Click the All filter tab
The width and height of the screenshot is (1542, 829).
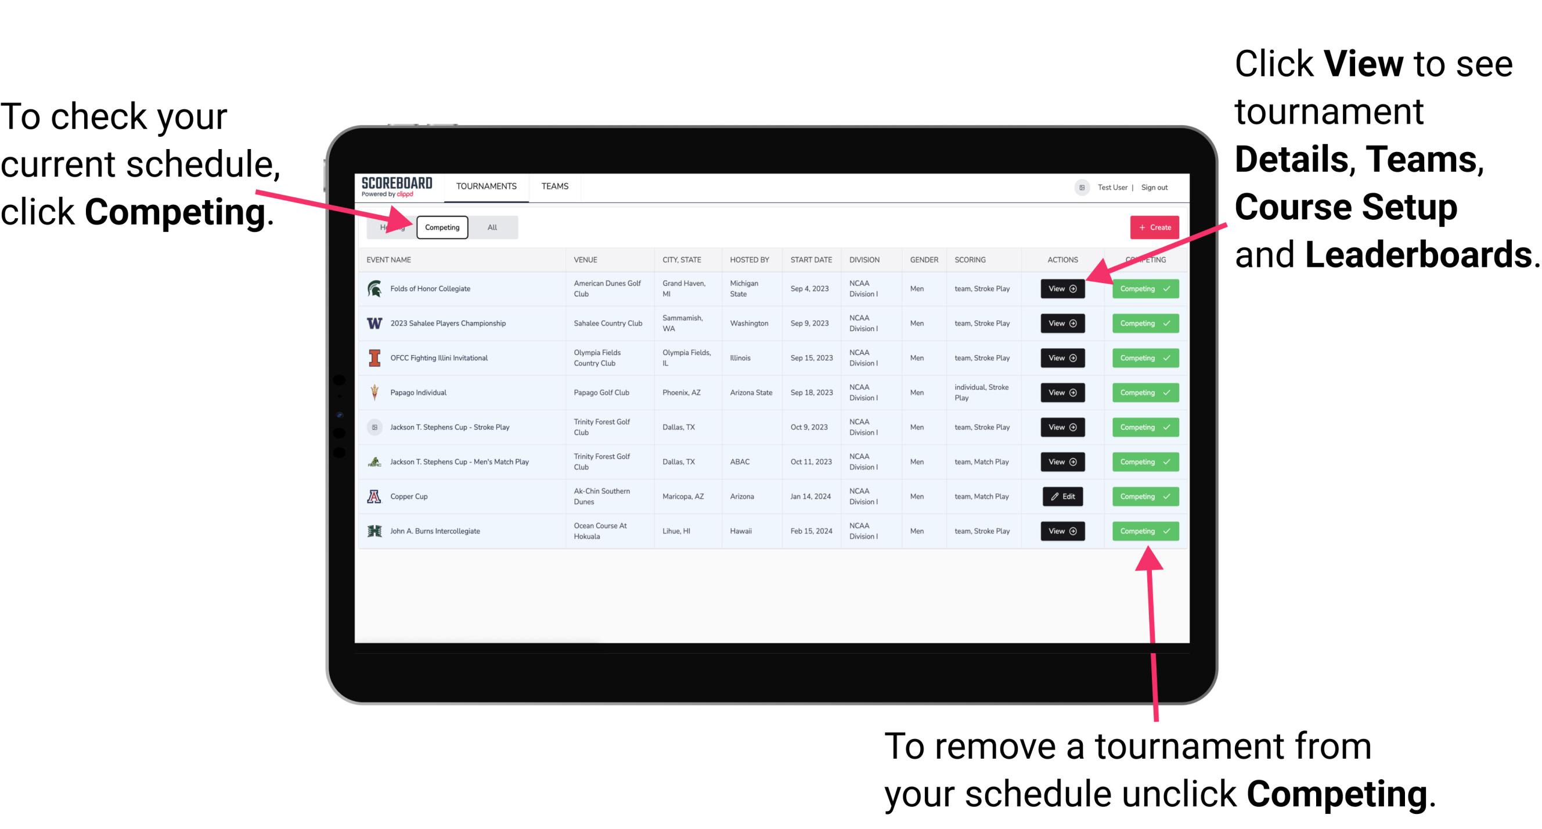(490, 227)
